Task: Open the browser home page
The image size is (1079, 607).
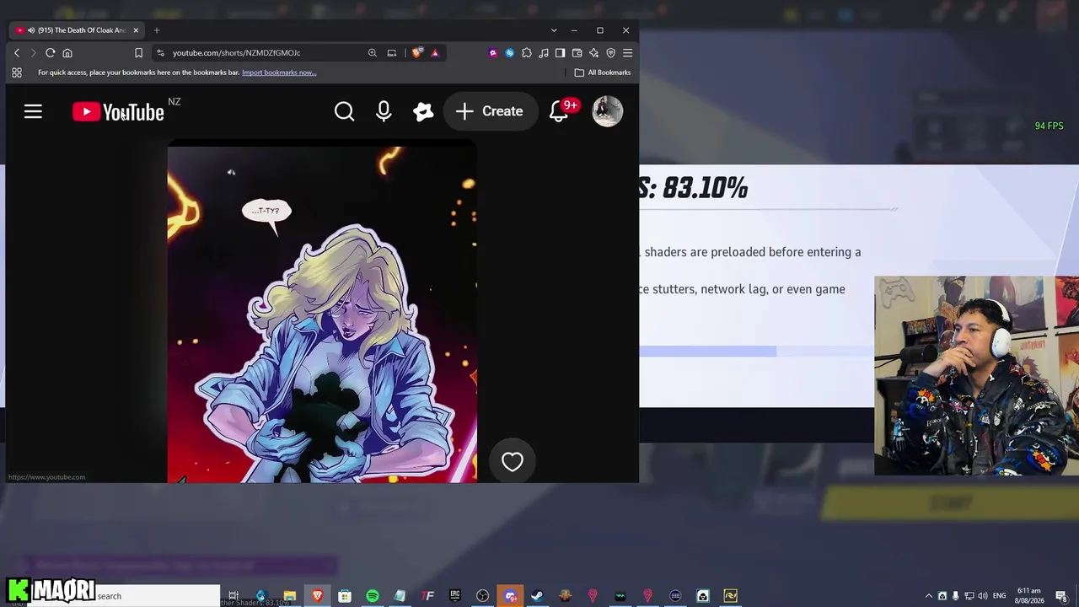Action: coord(67,53)
